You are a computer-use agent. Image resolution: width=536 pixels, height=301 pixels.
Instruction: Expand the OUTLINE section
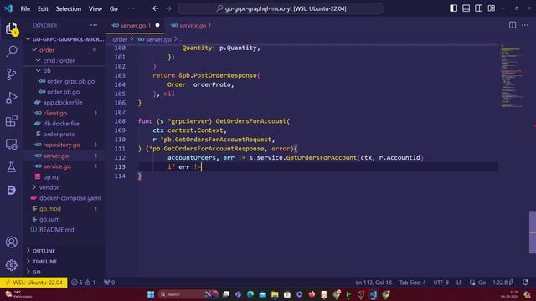(64, 251)
